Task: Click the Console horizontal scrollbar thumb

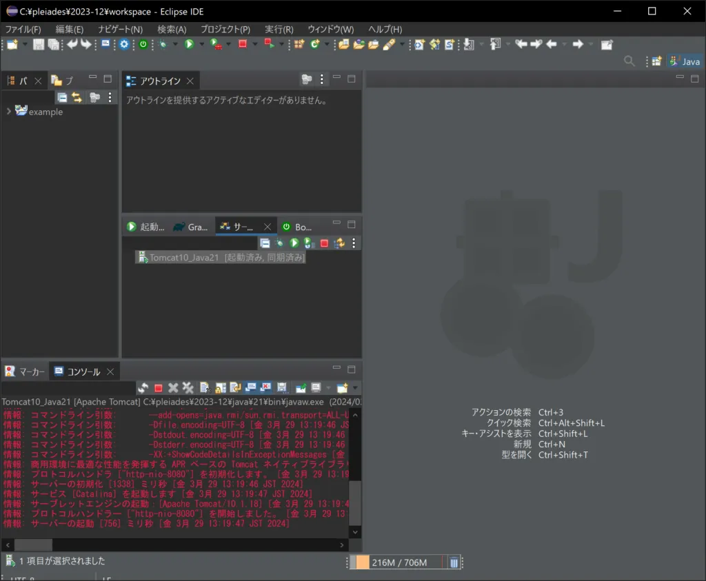Action: coord(33,544)
